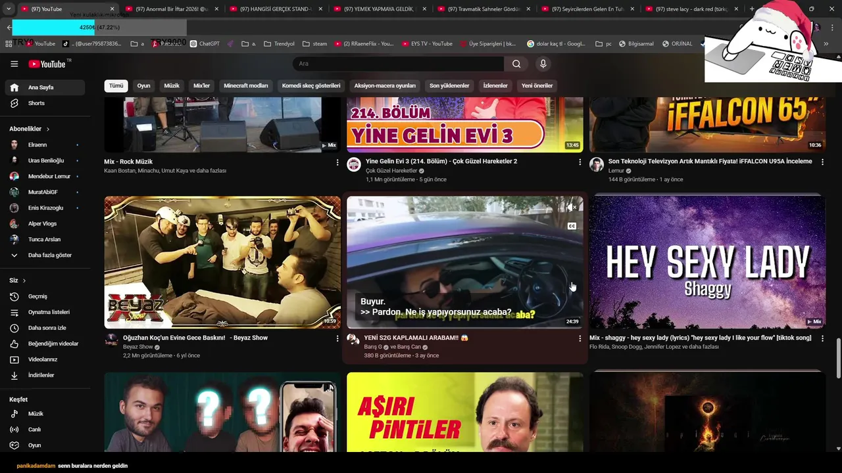This screenshot has height=473, width=842.
Task: Click the page vertical scrollbar thumb
Action: tap(838, 359)
